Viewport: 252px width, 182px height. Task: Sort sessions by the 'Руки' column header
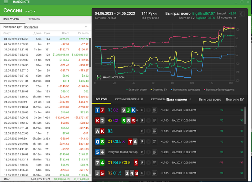[47, 33]
